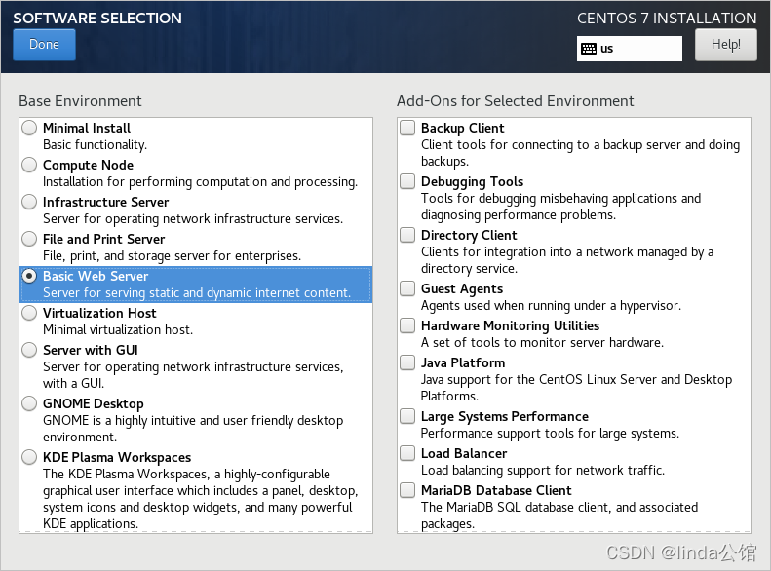Click the Server with GUI description text
Screen dimensions: 771x571
tap(193, 375)
